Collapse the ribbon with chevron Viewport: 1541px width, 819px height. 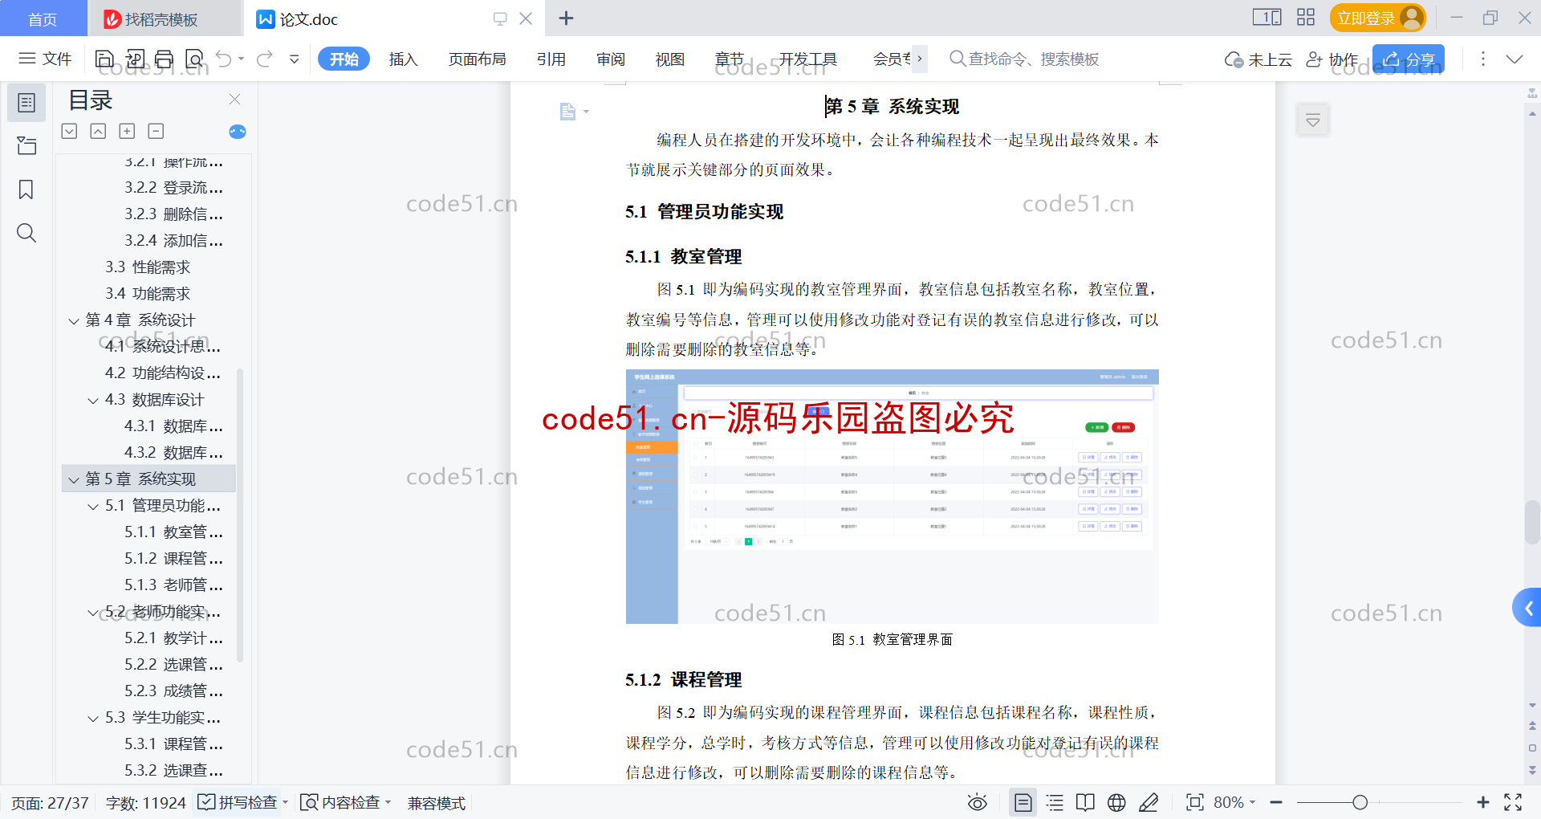(1515, 59)
